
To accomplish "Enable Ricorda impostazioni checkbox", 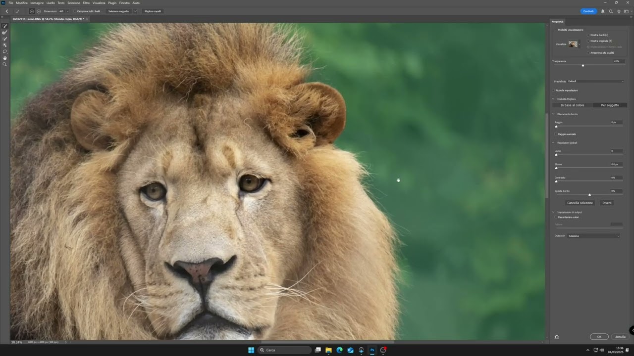I will [553, 90].
